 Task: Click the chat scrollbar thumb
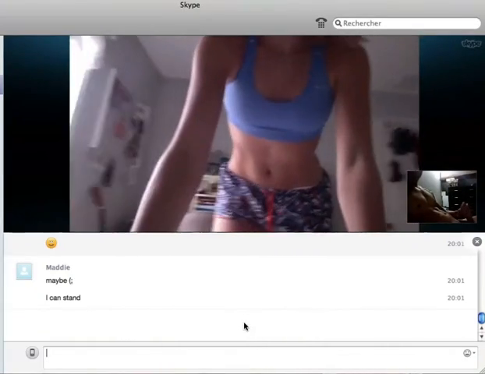click(x=481, y=318)
